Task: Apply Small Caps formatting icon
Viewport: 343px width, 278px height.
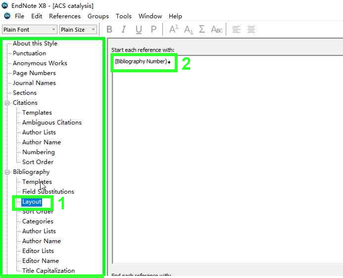Action: pyautogui.click(x=216, y=30)
